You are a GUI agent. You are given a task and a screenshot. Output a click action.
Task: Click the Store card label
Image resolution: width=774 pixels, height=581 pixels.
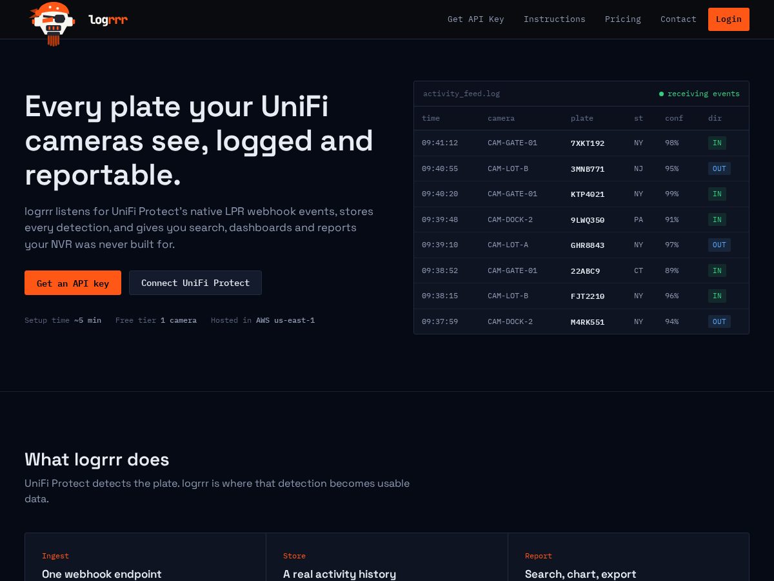pyautogui.click(x=294, y=556)
